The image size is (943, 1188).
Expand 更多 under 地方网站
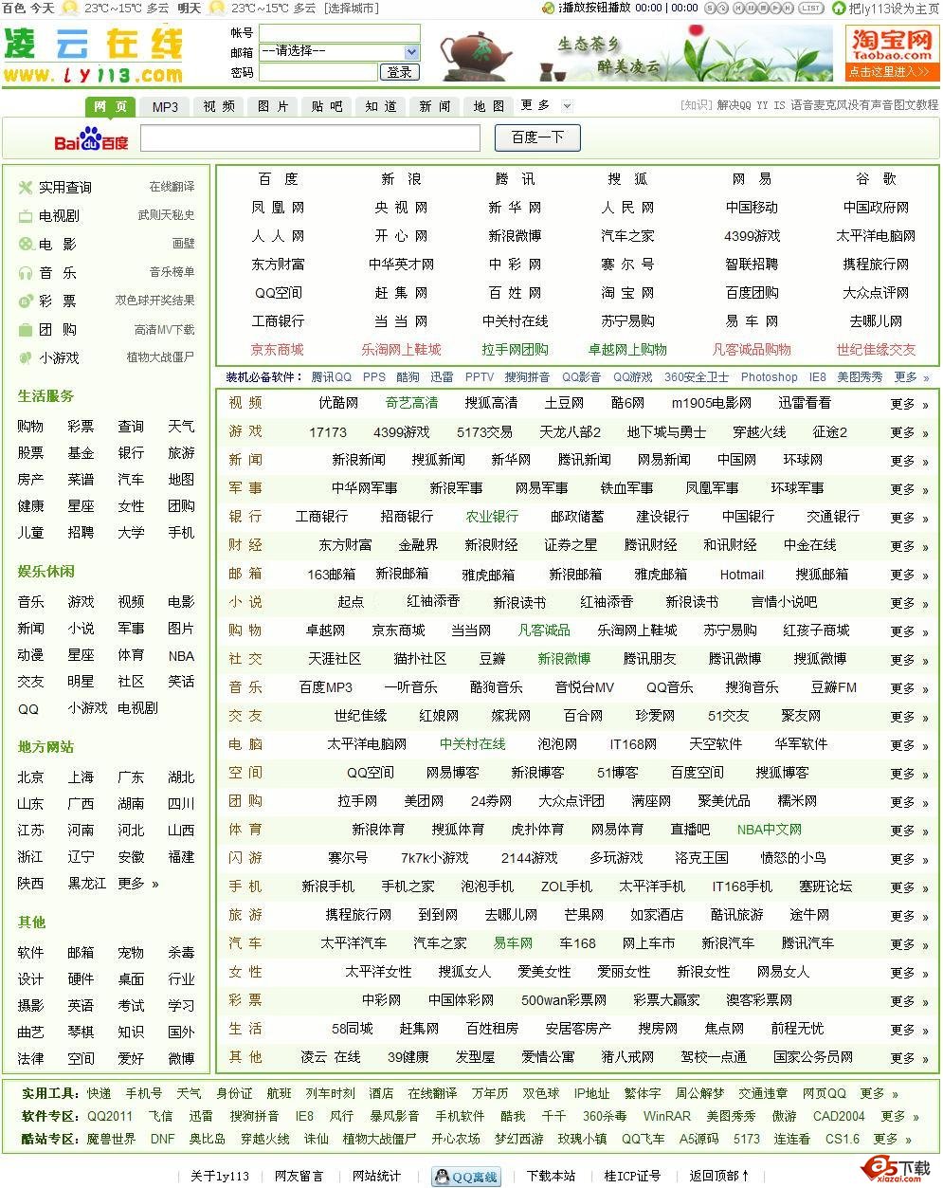point(138,883)
